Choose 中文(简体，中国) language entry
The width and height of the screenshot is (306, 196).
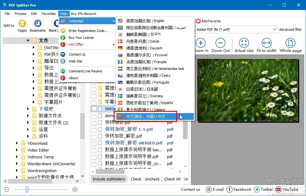[x=155, y=116]
